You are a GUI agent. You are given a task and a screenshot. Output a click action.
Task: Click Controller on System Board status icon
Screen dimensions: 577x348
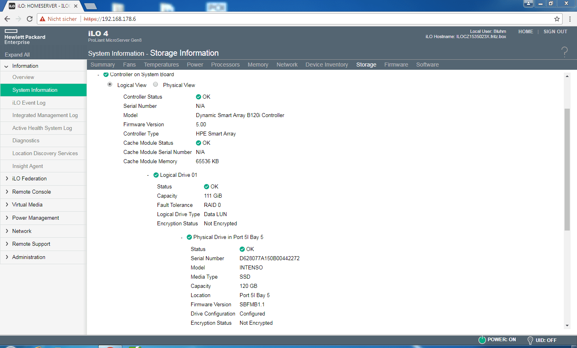[106, 75]
